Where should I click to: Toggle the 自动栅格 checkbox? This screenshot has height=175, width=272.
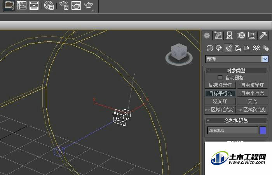pyautogui.click(x=220, y=77)
